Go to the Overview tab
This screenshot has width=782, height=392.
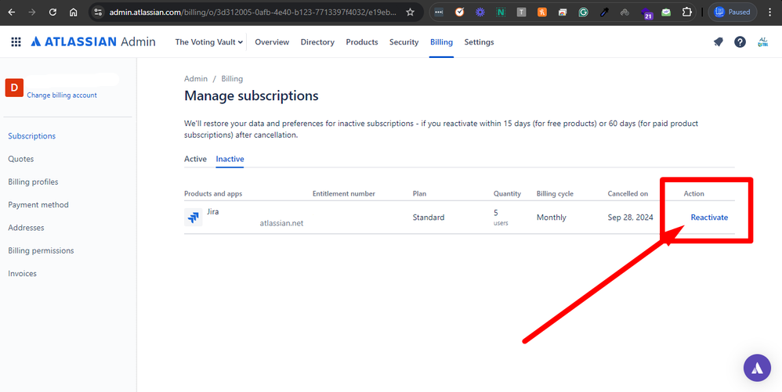[272, 41]
